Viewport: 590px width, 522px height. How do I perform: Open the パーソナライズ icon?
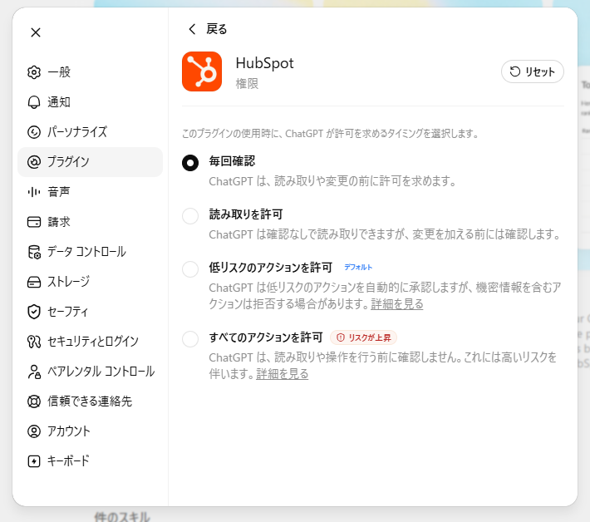[34, 132]
